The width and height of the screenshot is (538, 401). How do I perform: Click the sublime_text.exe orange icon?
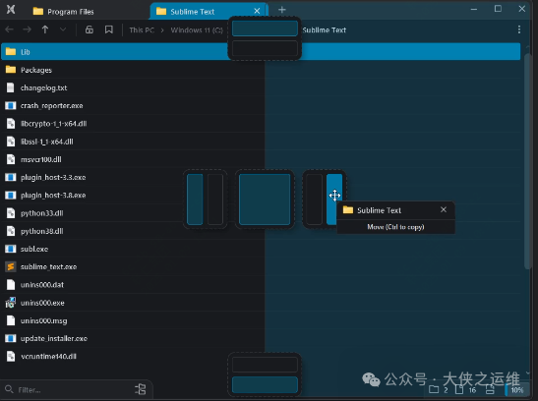(x=11, y=266)
